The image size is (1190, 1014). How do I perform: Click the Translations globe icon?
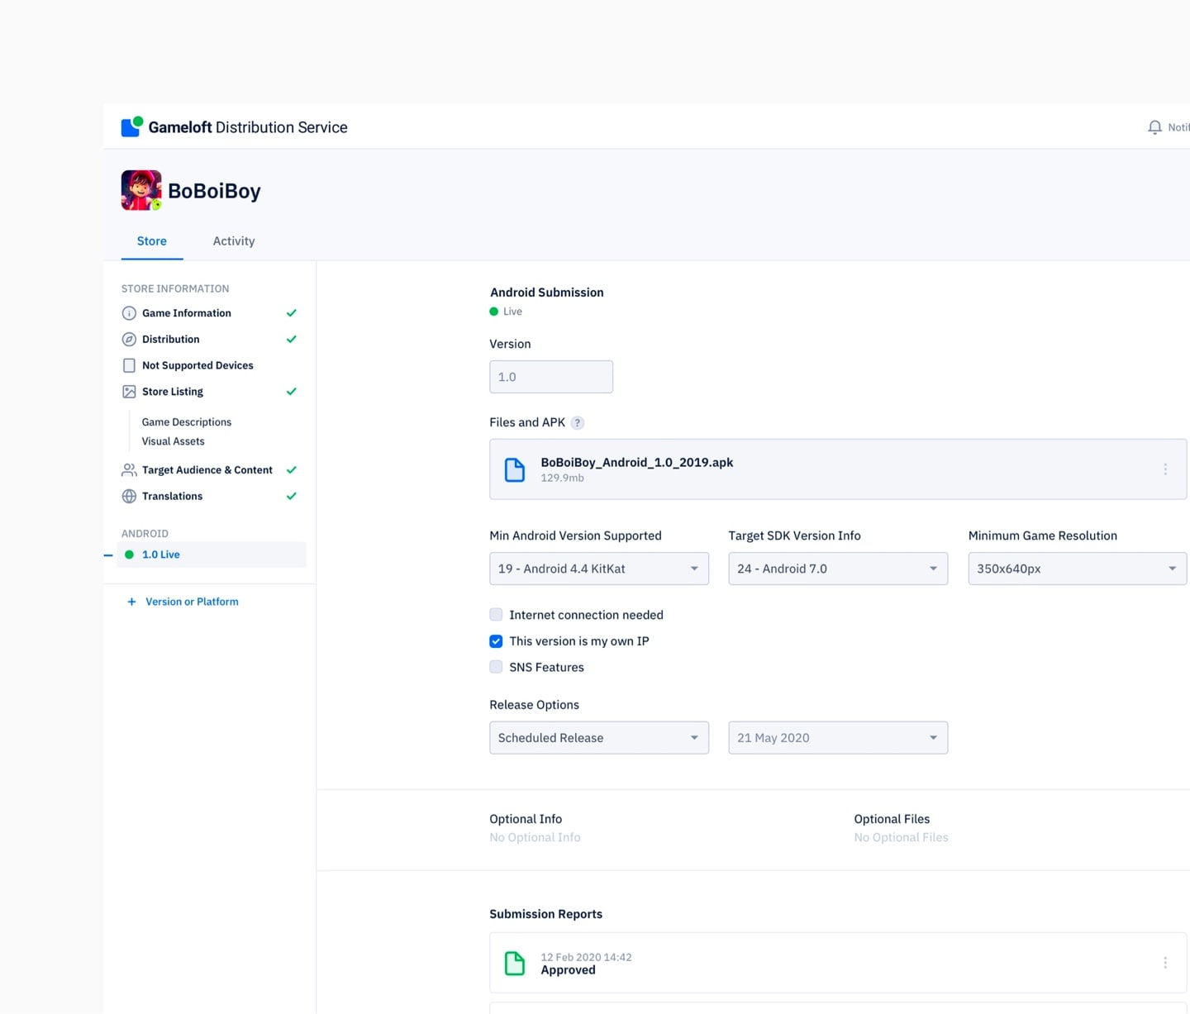pyautogui.click(x=129, y=497)
